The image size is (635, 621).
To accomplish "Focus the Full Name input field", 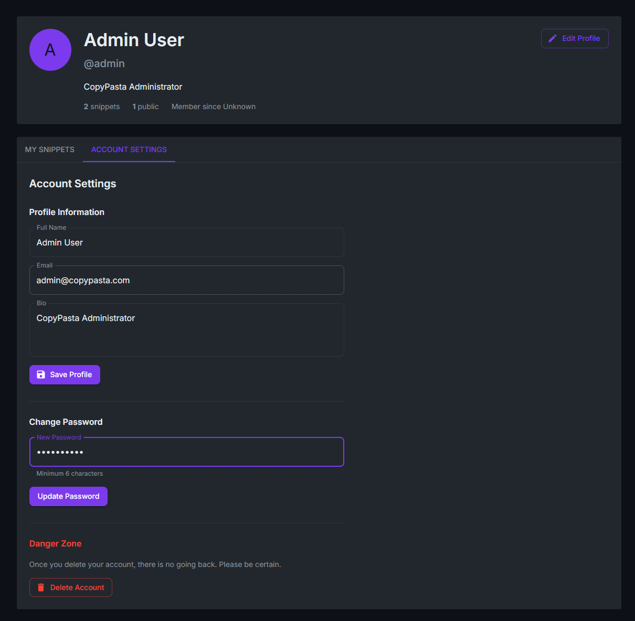I will click(187, 242).
